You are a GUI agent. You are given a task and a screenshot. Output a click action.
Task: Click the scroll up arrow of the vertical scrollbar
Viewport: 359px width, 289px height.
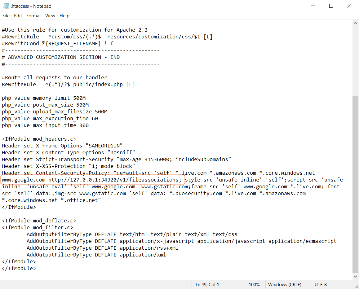click(356, 23)
